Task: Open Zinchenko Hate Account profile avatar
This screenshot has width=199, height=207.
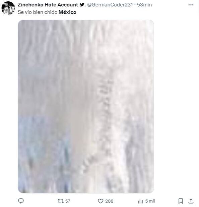Action: (x=8, y=8)
